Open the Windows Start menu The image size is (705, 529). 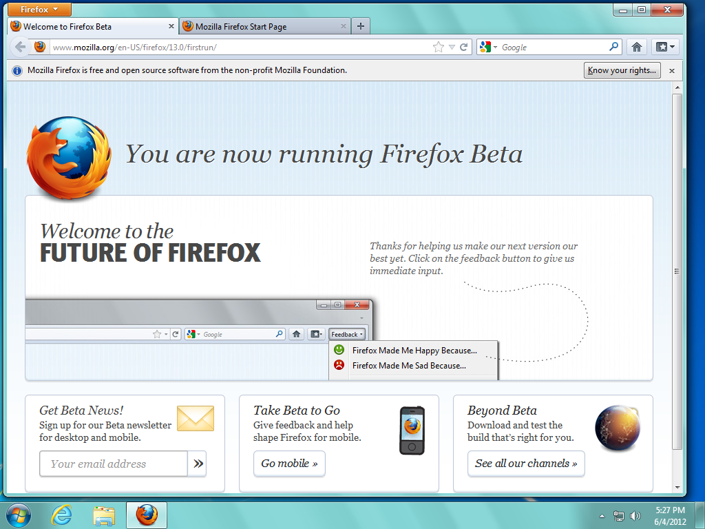[x=19, y=515]
